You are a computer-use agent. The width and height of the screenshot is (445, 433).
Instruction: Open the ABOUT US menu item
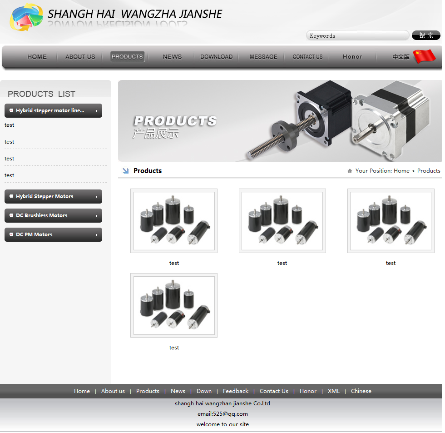(x=80, y=57)
